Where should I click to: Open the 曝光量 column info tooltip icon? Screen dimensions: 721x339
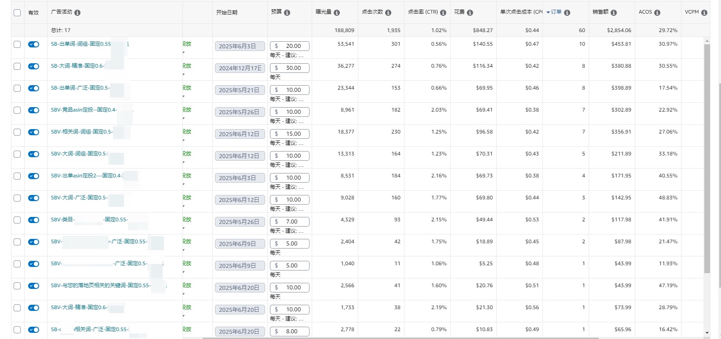click(x=337, y=13)
